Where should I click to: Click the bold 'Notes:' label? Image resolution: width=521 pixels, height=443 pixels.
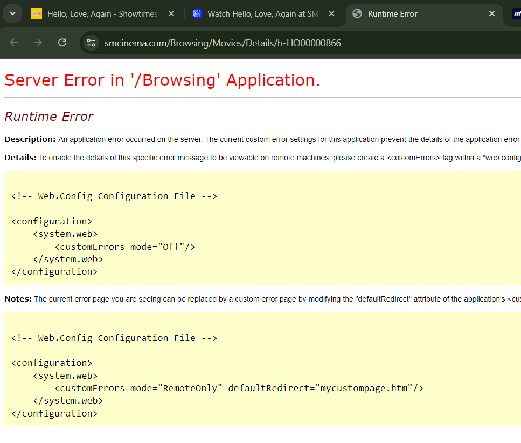click(x=18, y=299)
